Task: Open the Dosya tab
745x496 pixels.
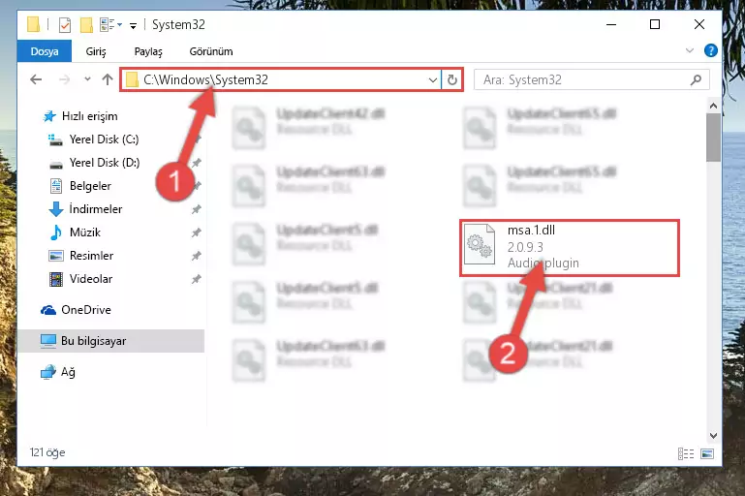Action: click(45, 51)
